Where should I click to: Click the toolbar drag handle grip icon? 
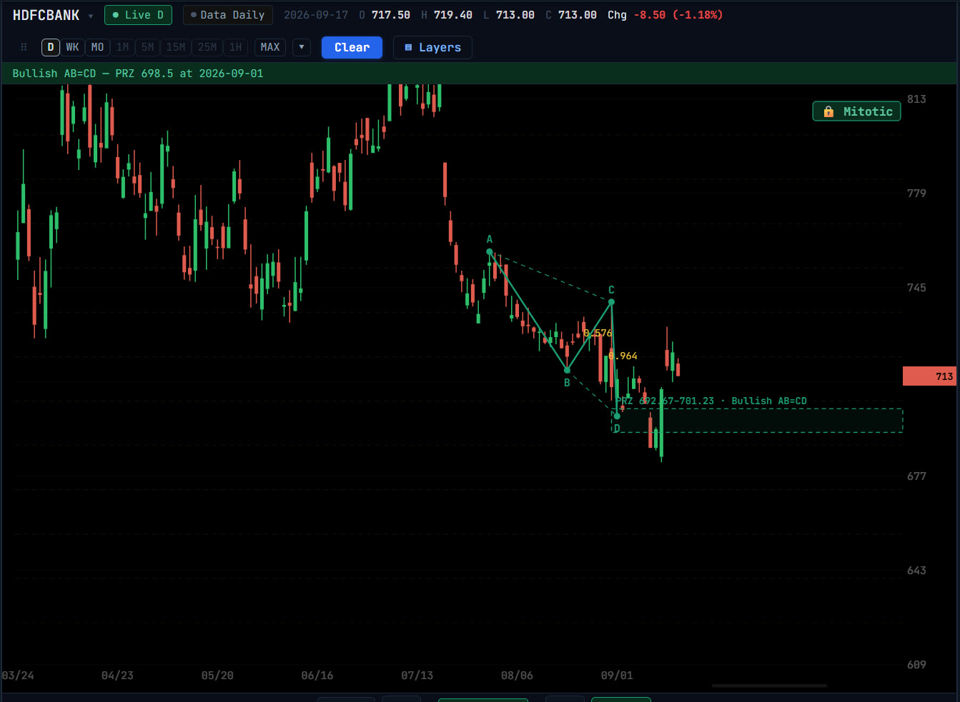pos(24,47)
